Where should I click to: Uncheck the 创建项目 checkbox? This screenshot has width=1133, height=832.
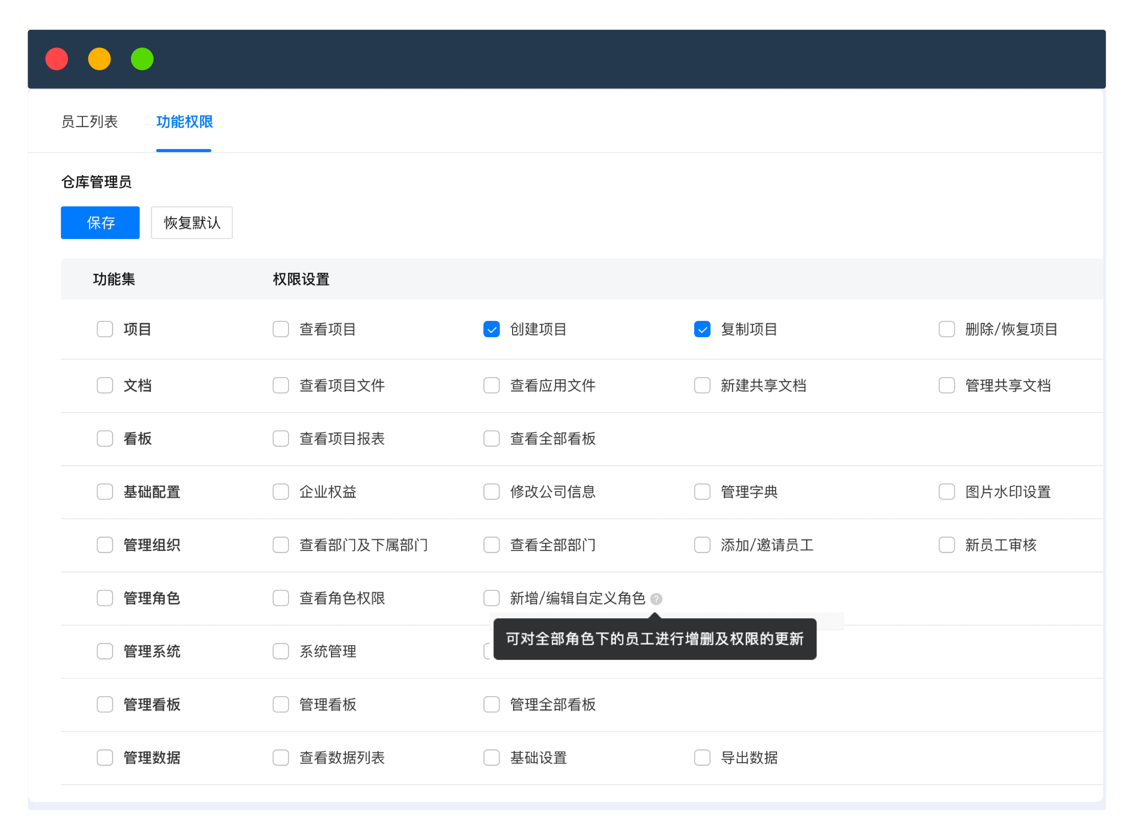[x=491, y=330]
